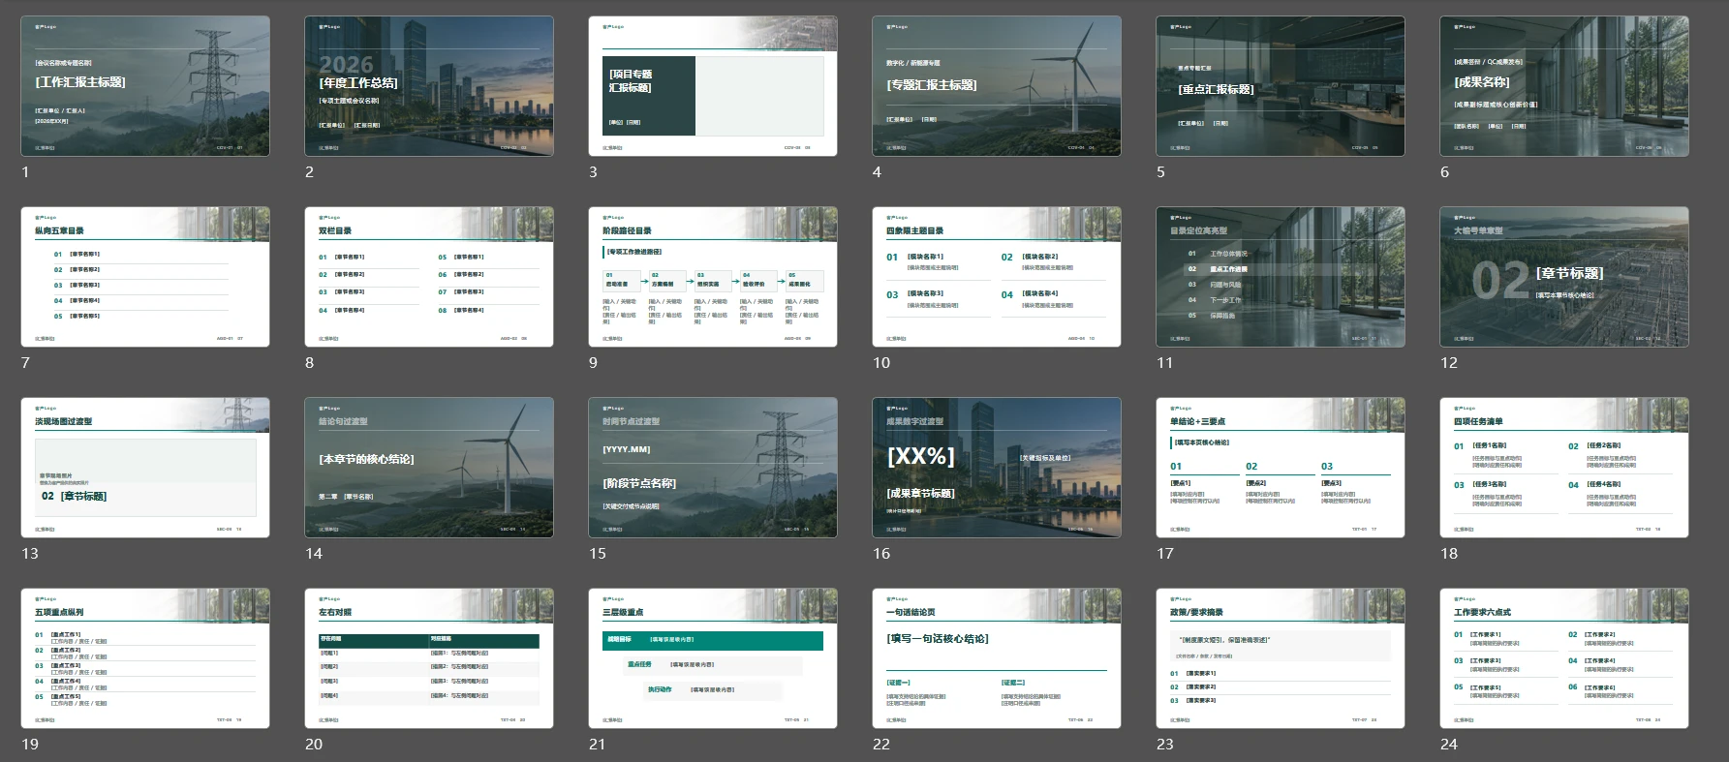Open slide 8 双栏目录 thumbnail
Screen dimensions: 1729x762
point(429,277)
